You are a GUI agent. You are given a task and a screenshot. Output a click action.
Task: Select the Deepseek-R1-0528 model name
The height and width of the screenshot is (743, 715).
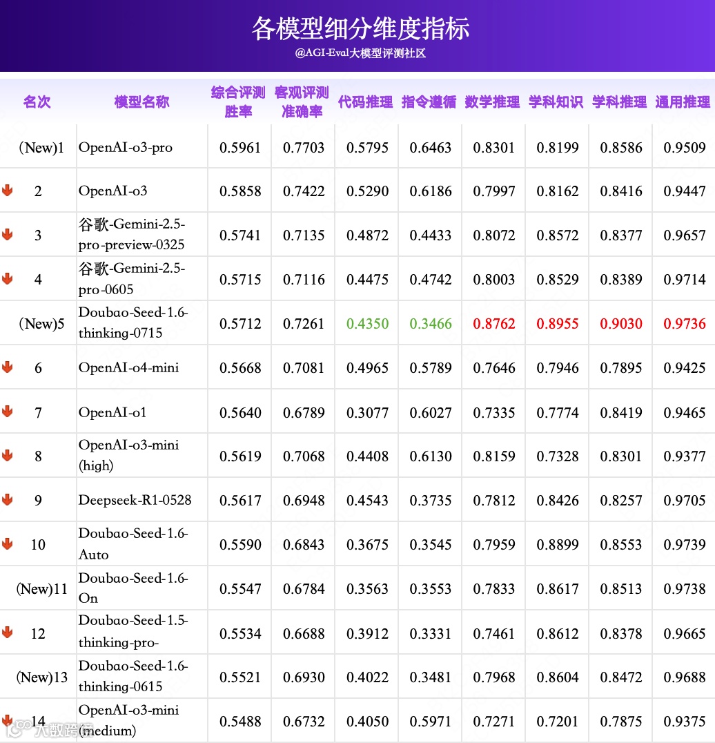135,500
